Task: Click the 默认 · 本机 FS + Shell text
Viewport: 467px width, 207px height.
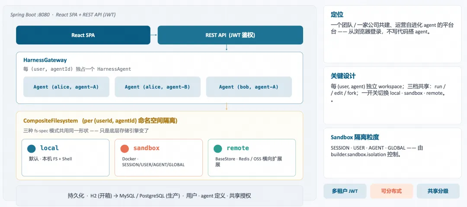Action: (50, 159)
